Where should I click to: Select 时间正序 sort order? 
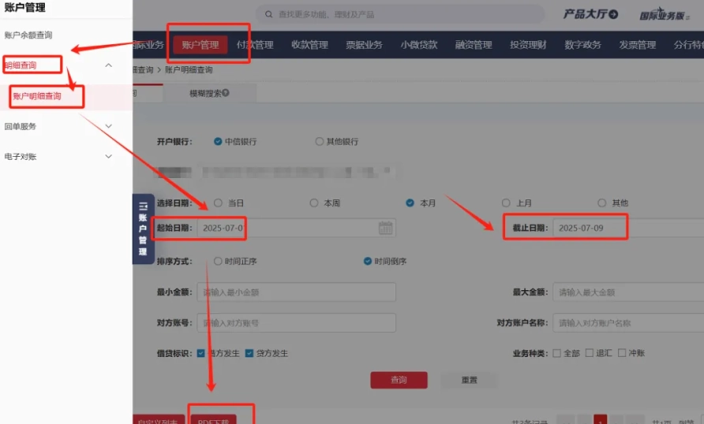[x=218, y=261]
